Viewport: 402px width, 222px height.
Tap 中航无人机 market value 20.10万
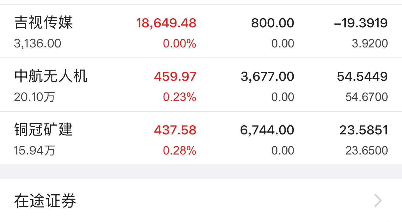[34, 97]
